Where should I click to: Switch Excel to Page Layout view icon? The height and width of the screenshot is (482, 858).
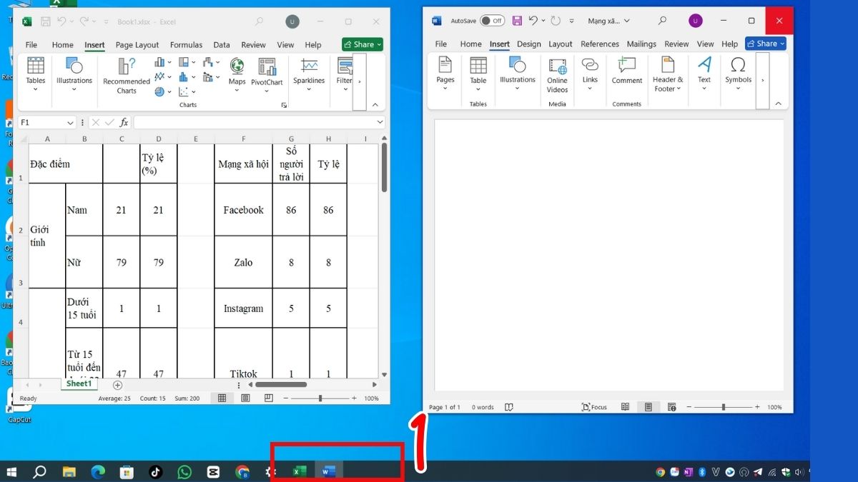(x=246, y=398)
